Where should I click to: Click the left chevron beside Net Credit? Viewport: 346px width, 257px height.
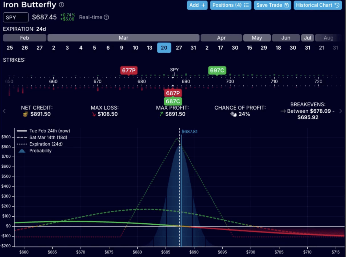[x=5, y=111]
